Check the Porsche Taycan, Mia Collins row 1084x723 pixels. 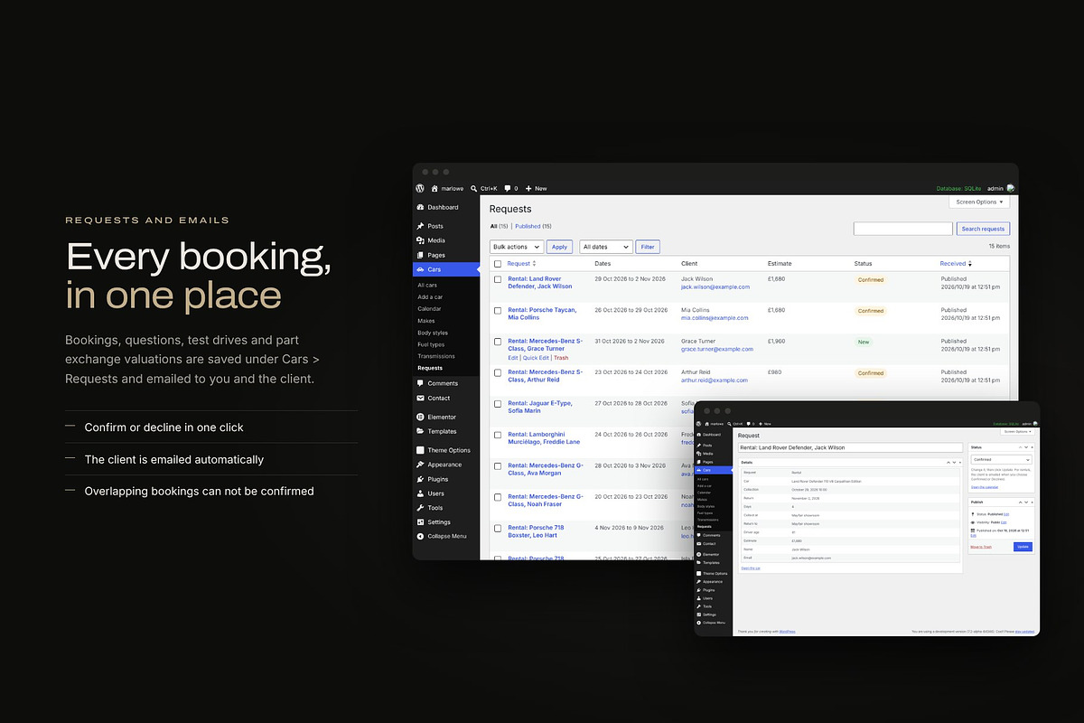tap(498, 310)
